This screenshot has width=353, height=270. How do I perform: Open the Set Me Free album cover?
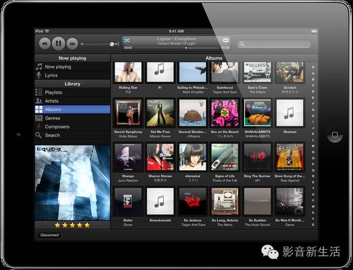(160, 113)
